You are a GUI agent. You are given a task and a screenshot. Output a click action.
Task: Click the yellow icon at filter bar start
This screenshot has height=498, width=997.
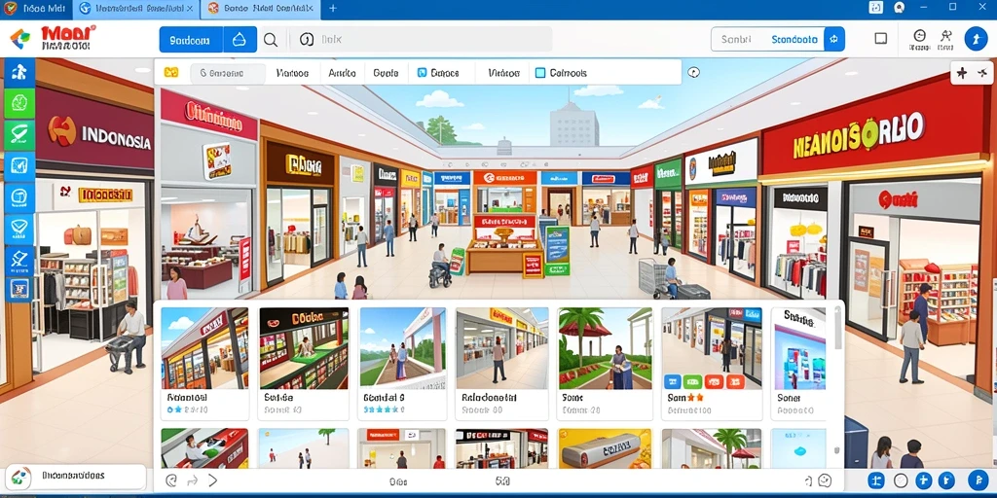coord(171,72)
